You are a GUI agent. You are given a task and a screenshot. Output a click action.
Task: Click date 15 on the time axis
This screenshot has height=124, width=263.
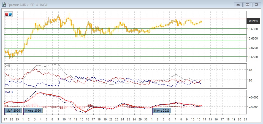coord(82,120)
